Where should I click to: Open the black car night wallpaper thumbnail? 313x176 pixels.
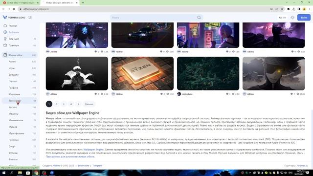point(142,35)
